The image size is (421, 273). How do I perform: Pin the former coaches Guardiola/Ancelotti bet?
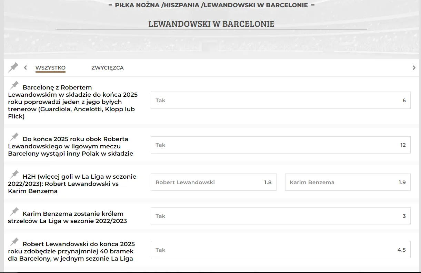[x=14, y=85]
